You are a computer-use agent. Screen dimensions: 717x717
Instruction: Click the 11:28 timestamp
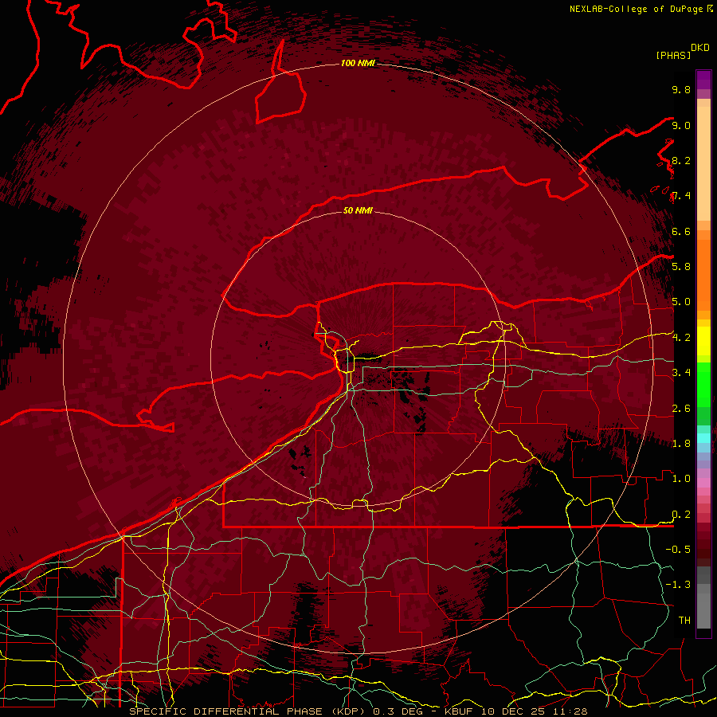click(x=570, y=711)
